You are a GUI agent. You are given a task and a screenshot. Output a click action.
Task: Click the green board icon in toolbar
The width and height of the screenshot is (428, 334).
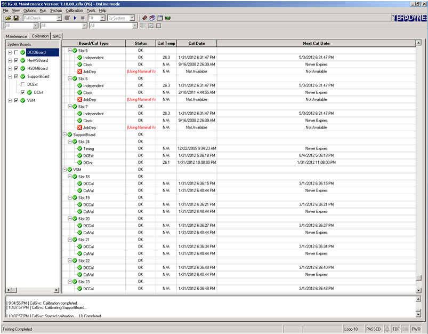pos(168,18)
